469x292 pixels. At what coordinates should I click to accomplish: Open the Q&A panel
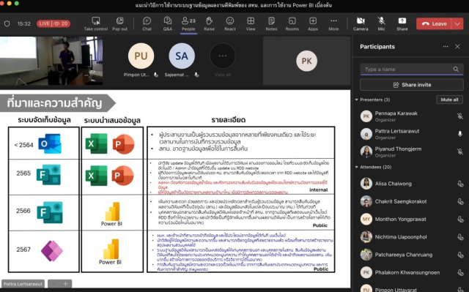pyautogui.click(x=168, y=24)
